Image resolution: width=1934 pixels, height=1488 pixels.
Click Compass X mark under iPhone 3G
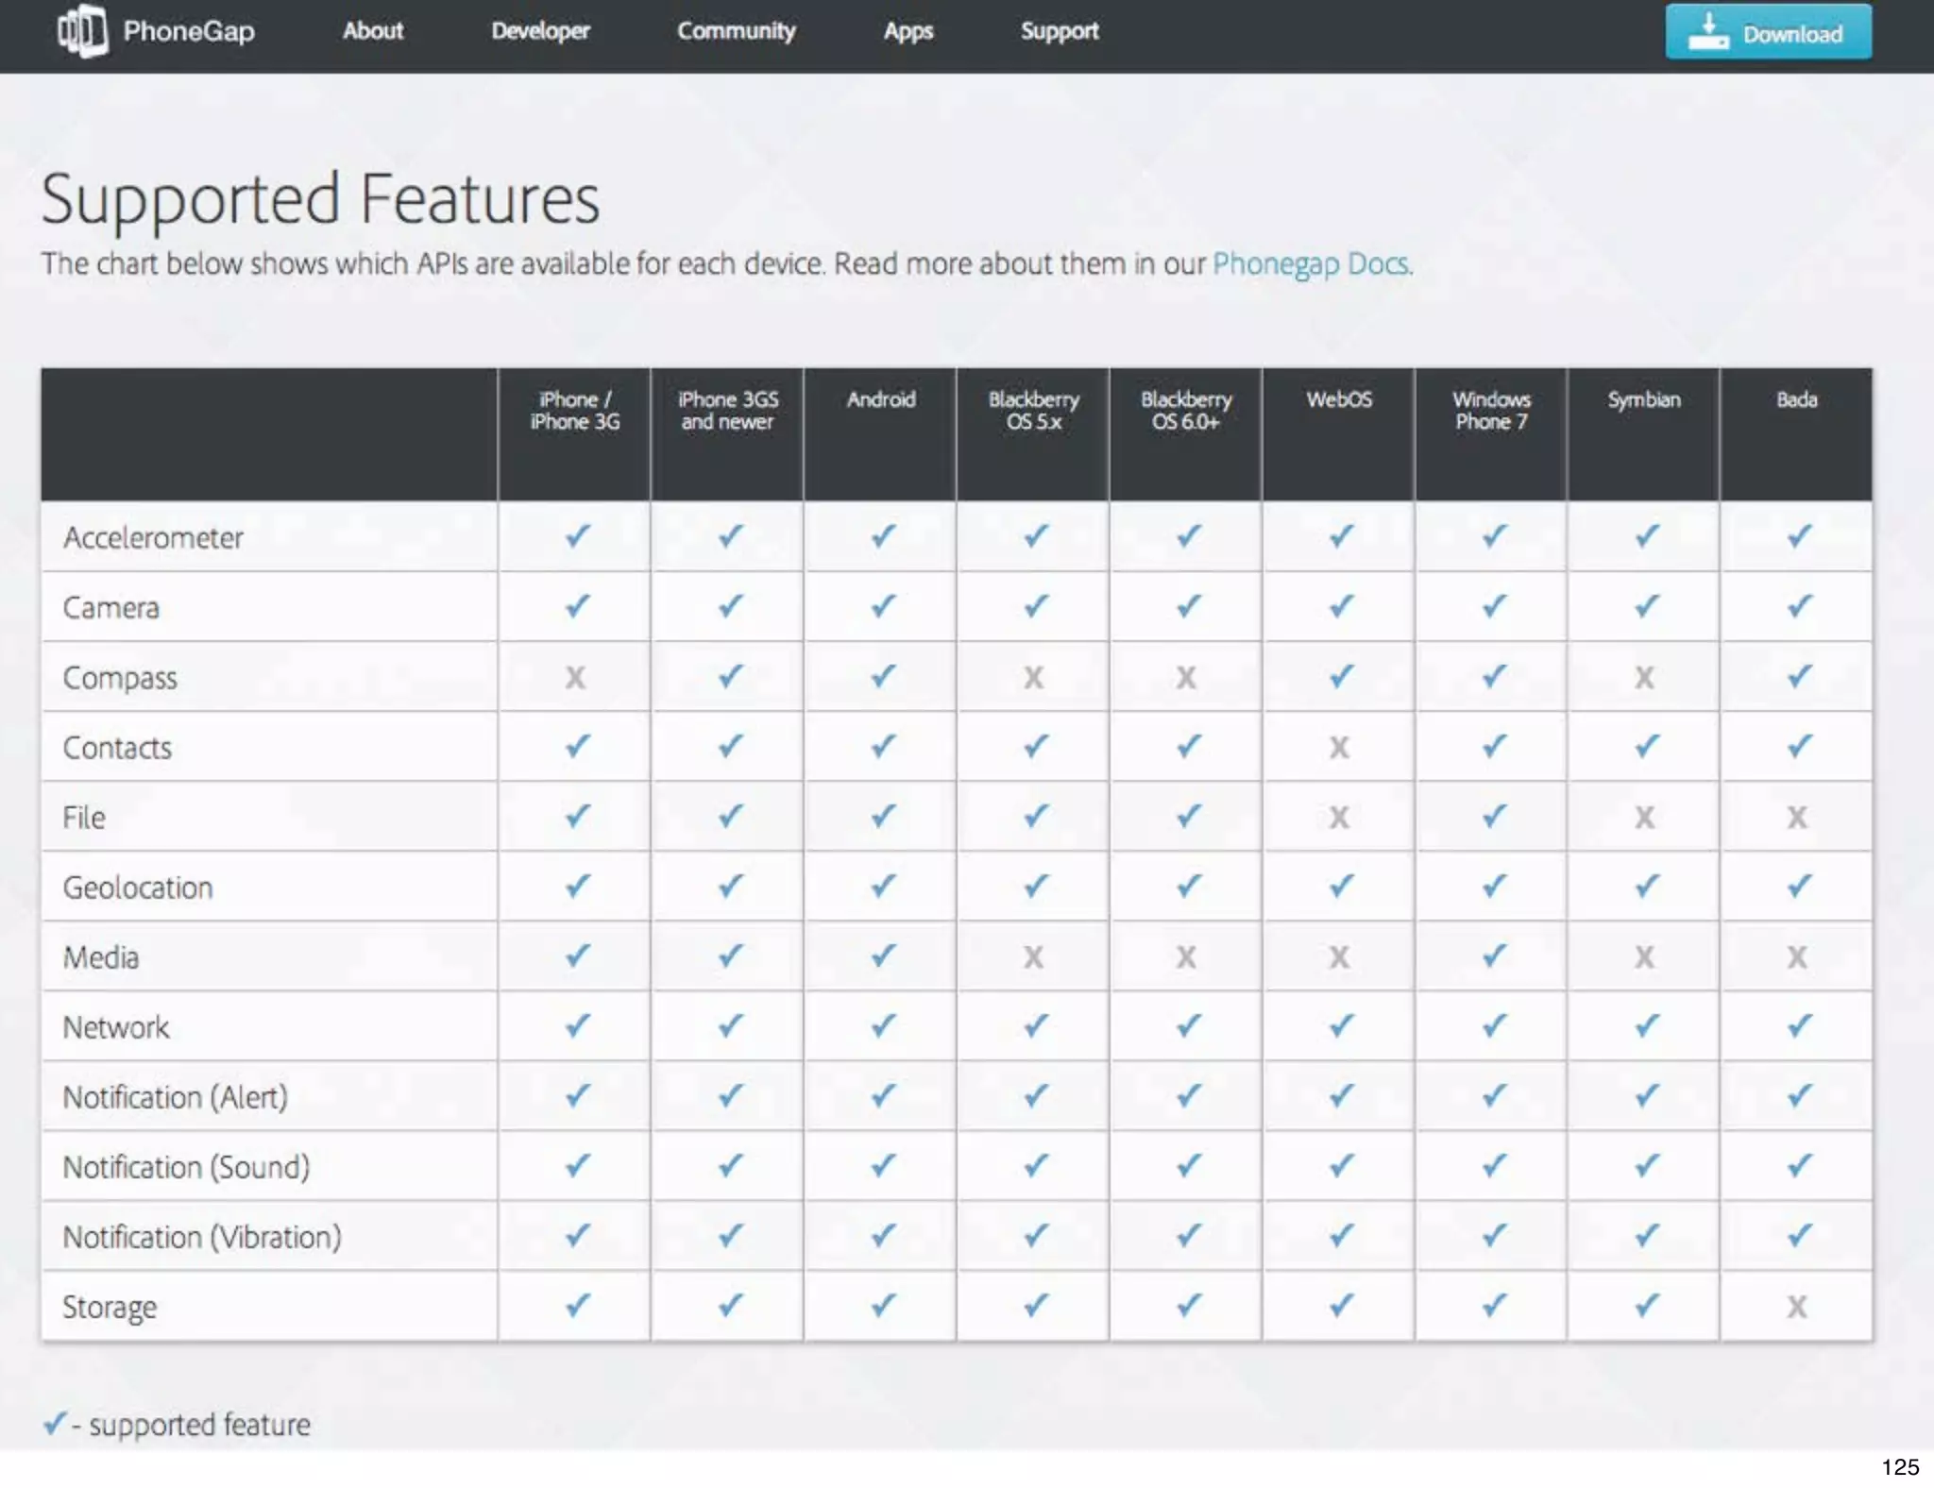pos(575,677)
